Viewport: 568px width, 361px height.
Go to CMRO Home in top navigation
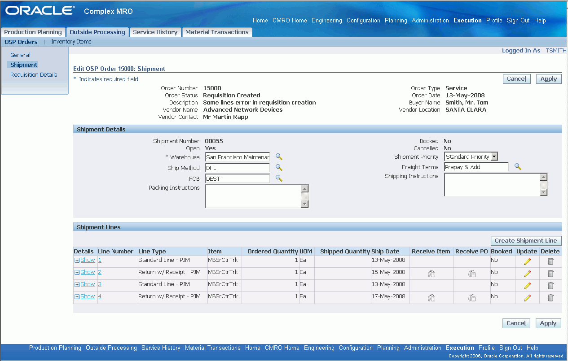click(x=290, y=21)
